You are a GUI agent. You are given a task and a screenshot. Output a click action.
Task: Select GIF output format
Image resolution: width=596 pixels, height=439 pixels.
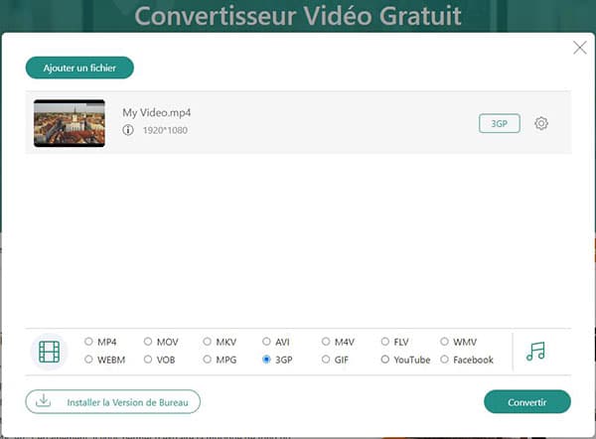pos(326,360)
